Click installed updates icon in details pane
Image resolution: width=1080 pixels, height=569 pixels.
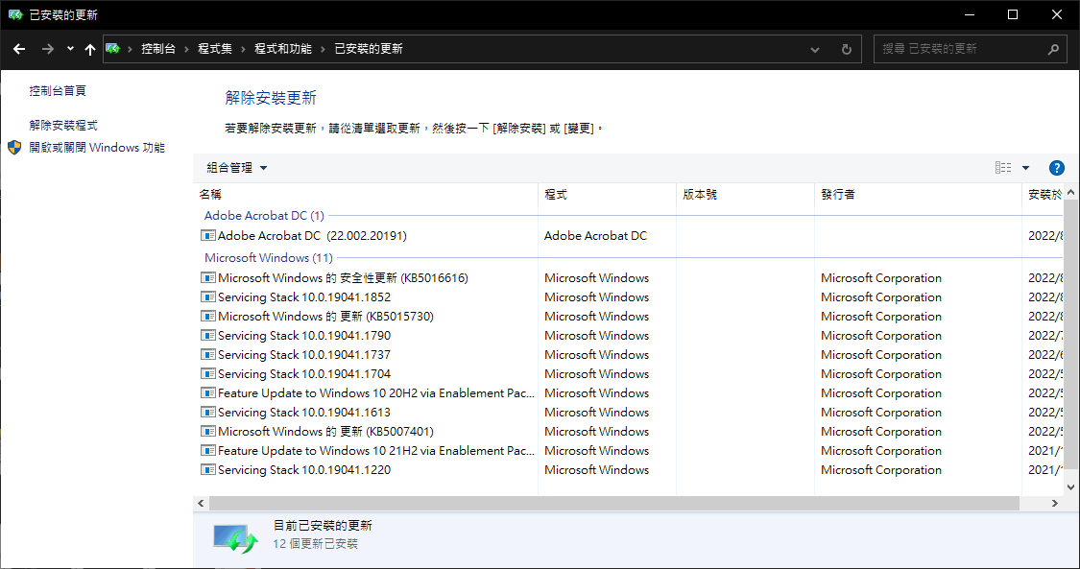[235, 537]
